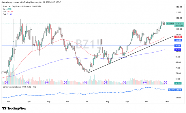Select the Brent Last Day Financial Futures title
Viewport: 186px width, 113px height.
tap(22, 7)
